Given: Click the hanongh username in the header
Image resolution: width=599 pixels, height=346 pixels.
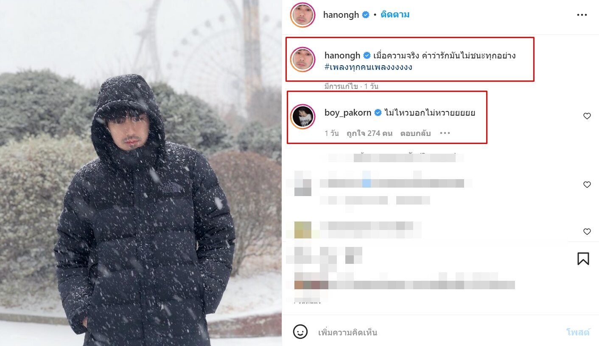Looking at the screenshot, I should click(341, 15).
